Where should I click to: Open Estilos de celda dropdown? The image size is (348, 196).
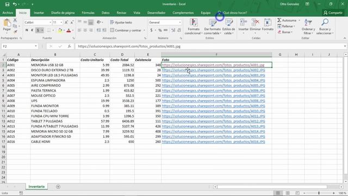pos(228,27)
